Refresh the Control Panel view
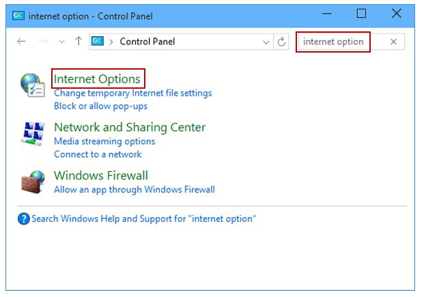This screenshot has width=424, height=297. coord(281,42)
